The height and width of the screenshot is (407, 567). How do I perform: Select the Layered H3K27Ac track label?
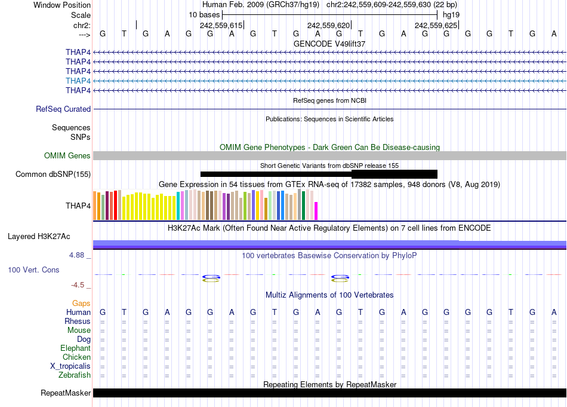pos(39,237)
